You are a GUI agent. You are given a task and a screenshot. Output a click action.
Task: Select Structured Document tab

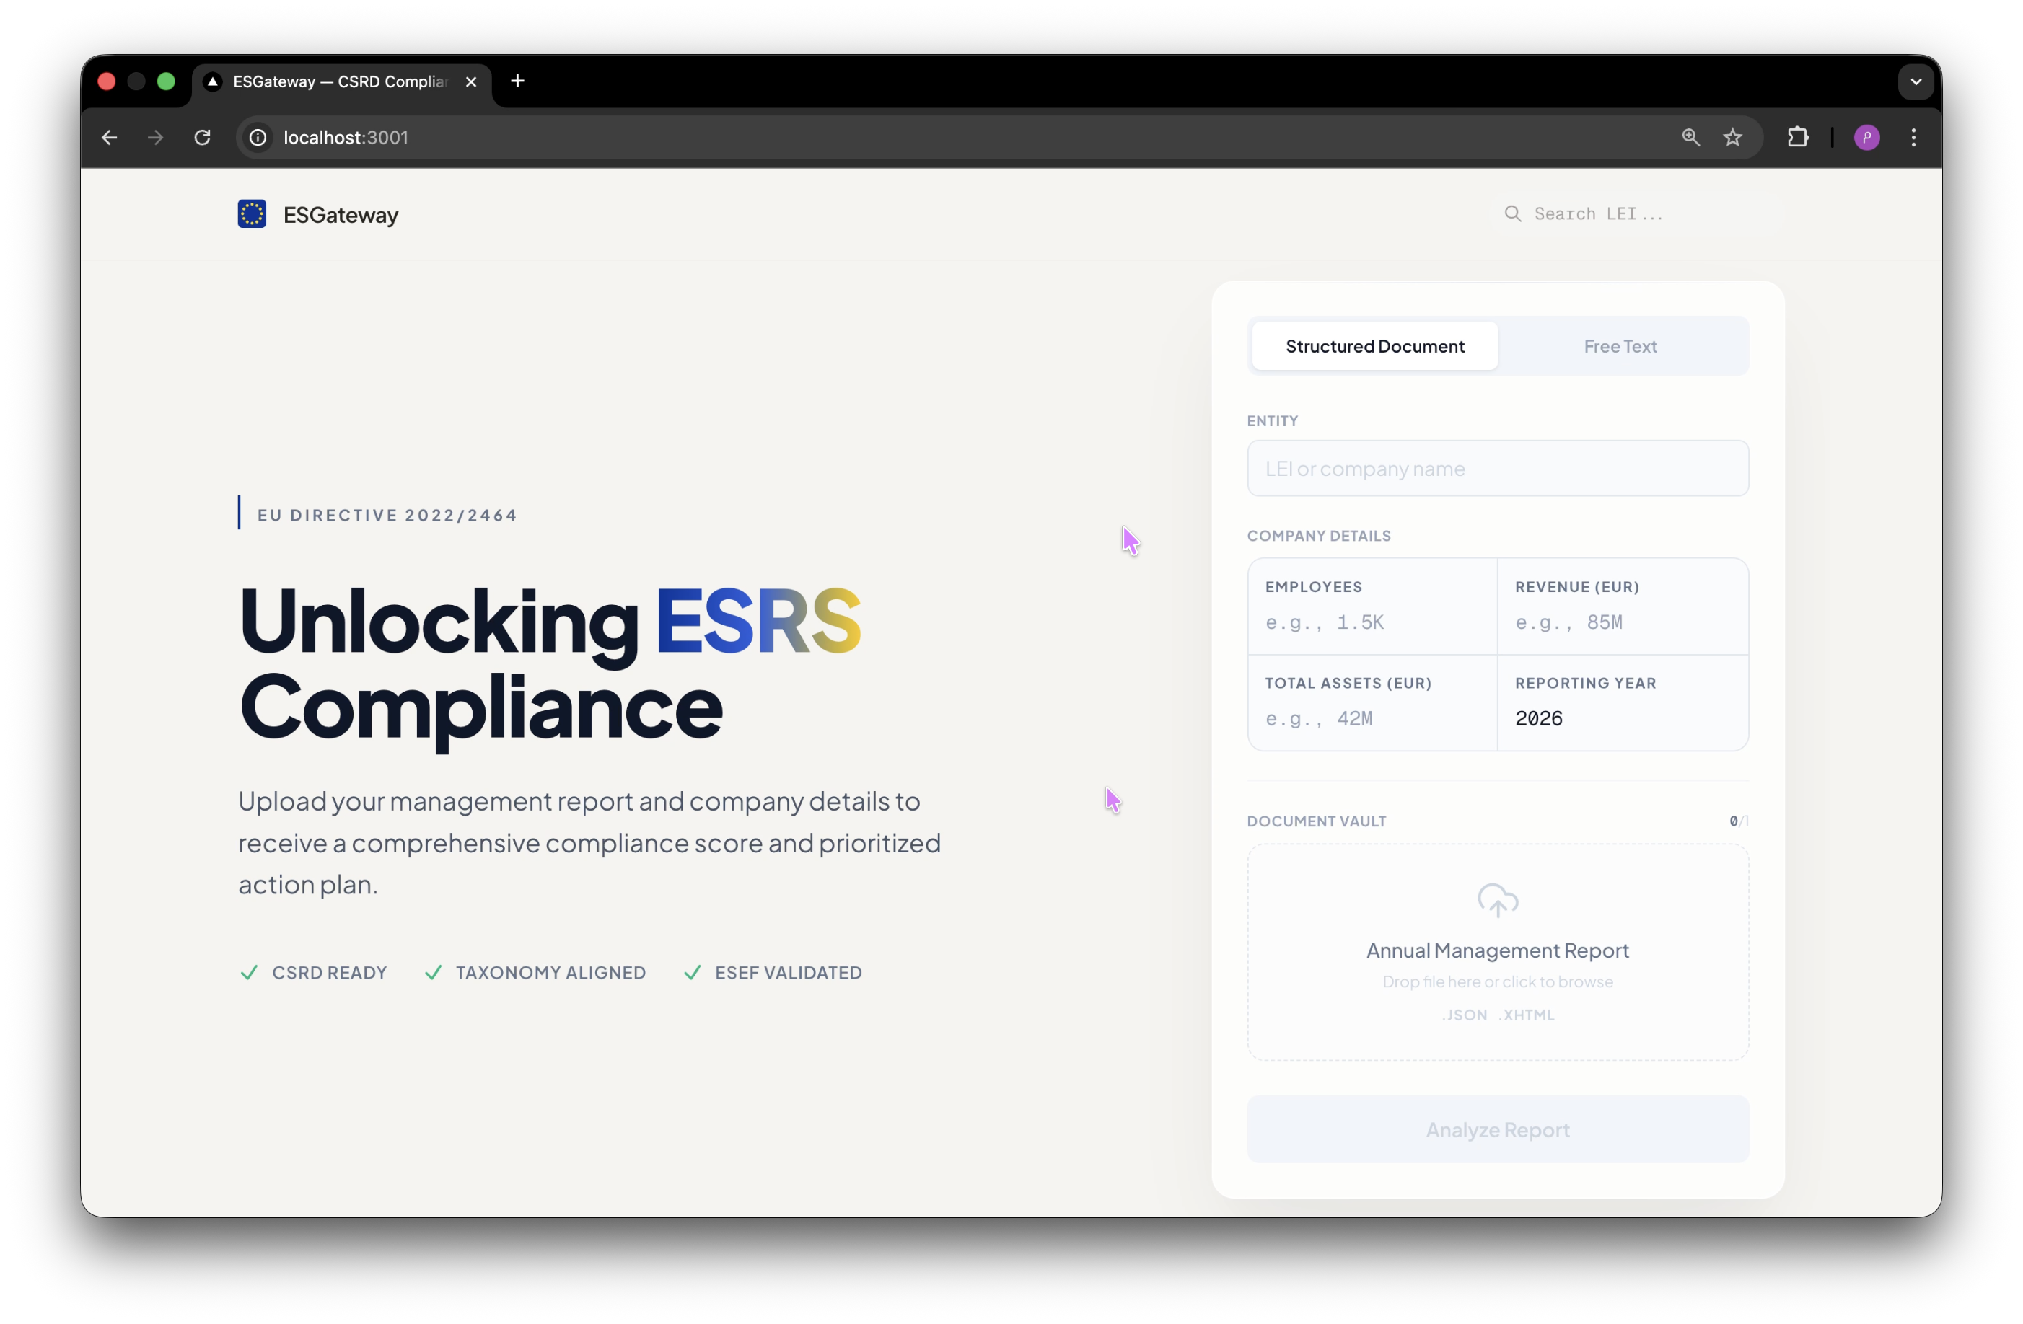(1374, 347)
